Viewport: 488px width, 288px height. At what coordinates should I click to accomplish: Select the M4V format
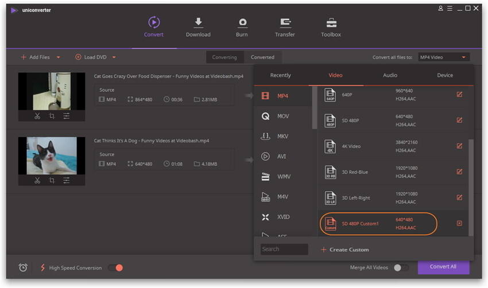282,197
